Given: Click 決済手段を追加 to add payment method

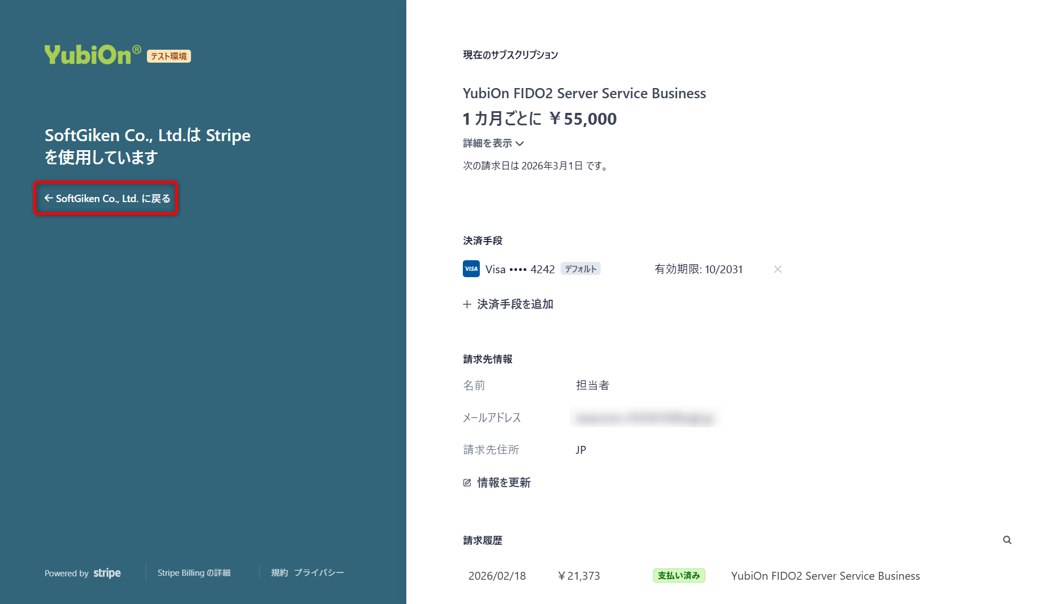Looking at the screenshot, I should (x=515, y=304).
